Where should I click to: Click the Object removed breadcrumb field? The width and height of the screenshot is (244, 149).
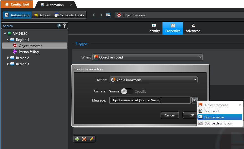pos(179,15)
